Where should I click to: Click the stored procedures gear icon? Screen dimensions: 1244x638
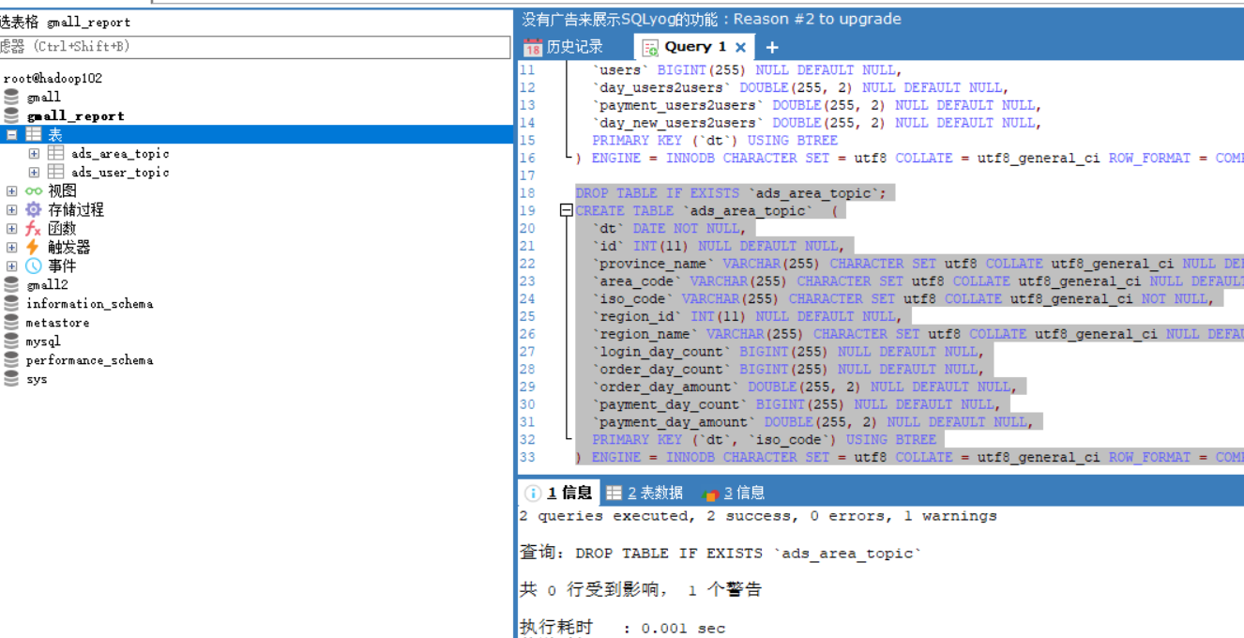34,209
